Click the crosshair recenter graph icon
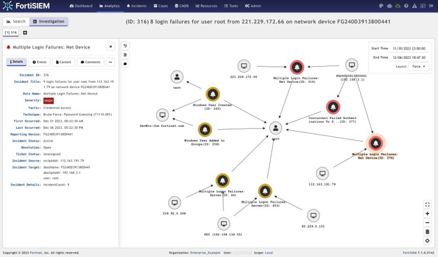The image size is (438, 257). 427,240
